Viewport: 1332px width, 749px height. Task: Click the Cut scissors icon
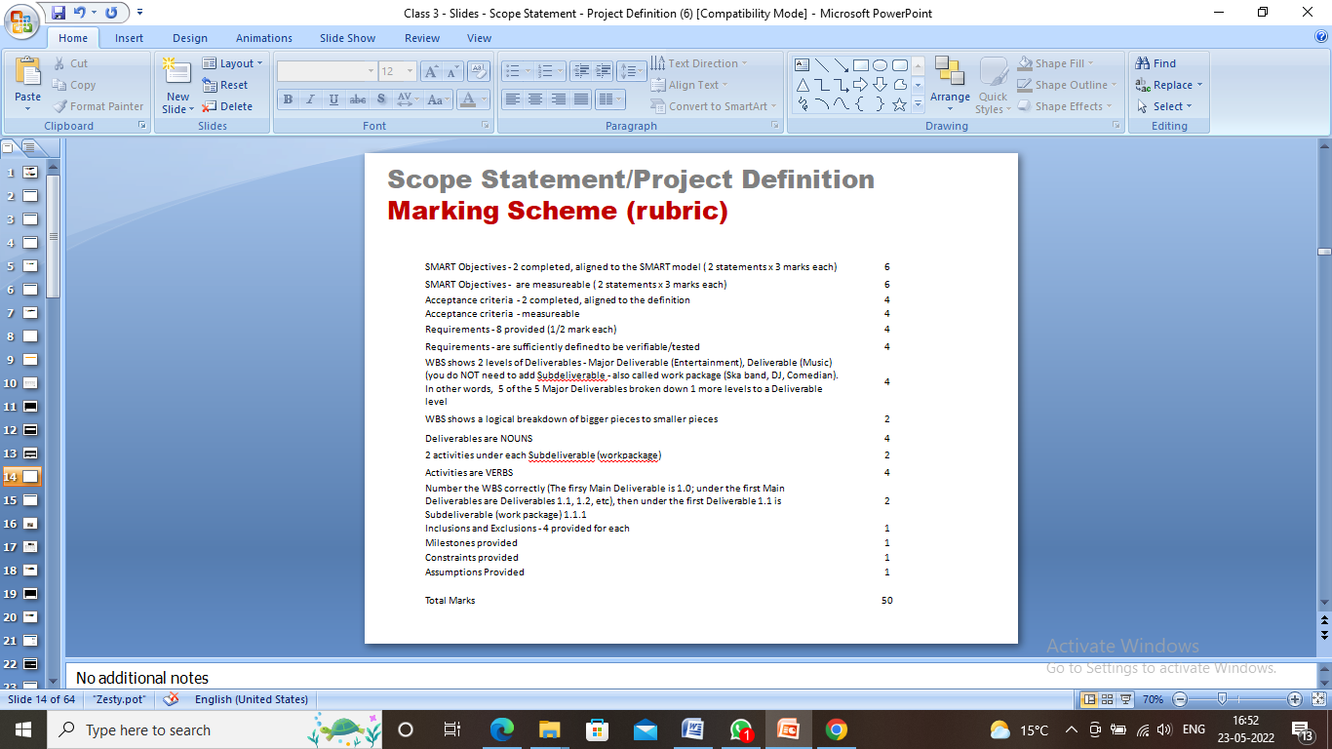point(59,63)
